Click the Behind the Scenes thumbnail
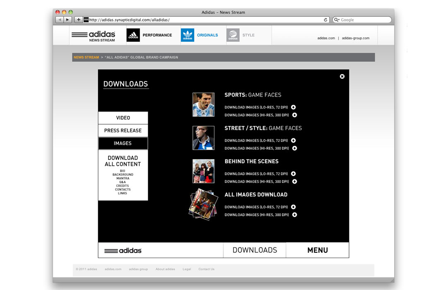Image resolution: width=448 pixels, height=290 pixels. click(203, 171)
